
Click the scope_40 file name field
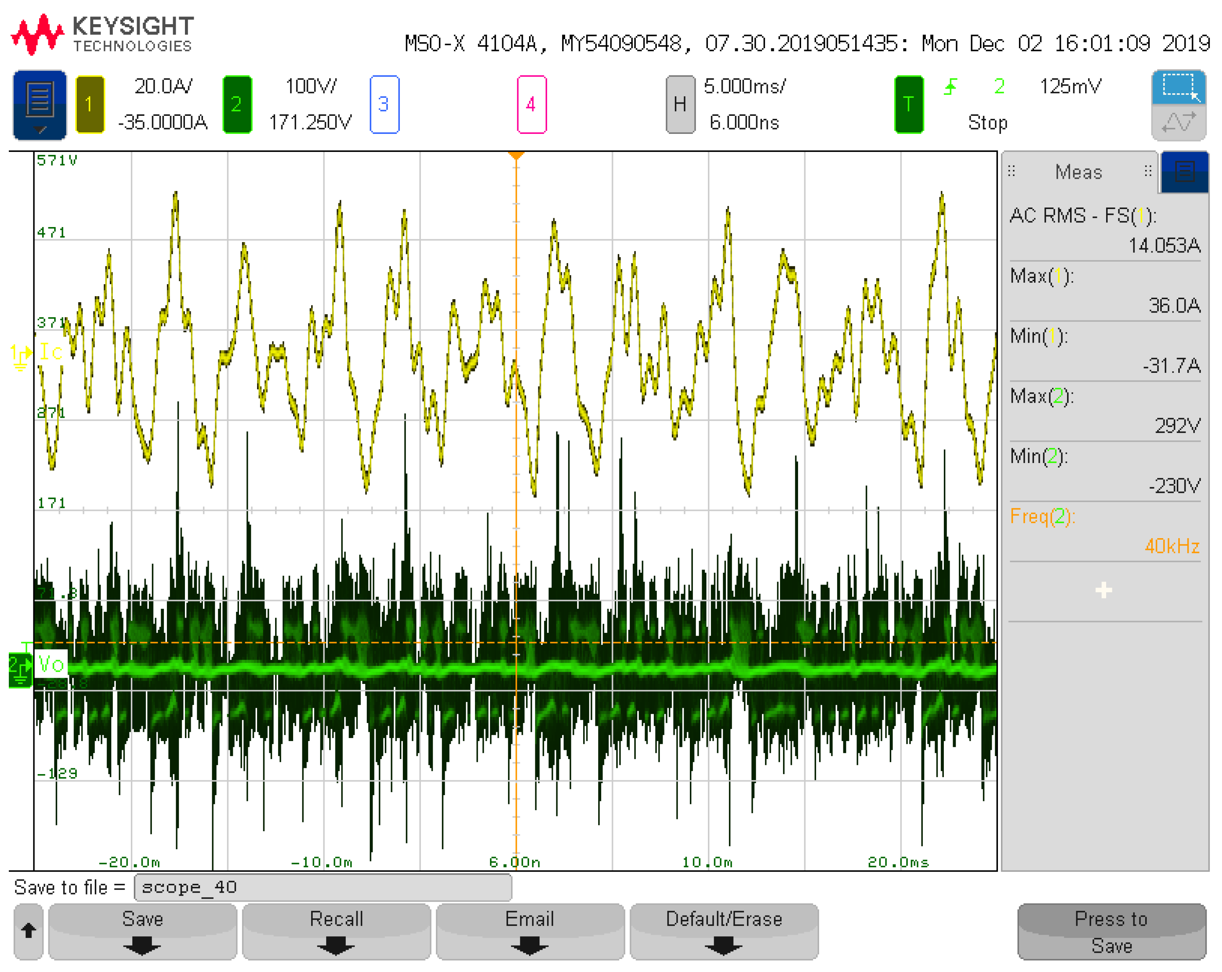(323, 886)
